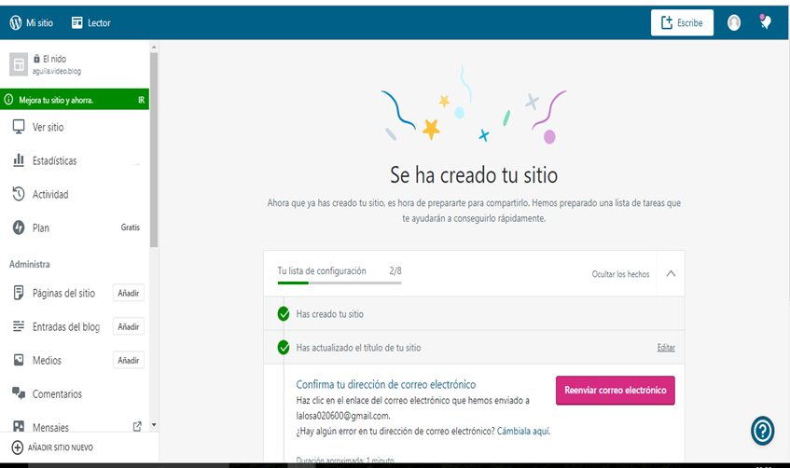Open the notifications bell icon
This screenshot has height=468, width=790.
coord(766,21)
